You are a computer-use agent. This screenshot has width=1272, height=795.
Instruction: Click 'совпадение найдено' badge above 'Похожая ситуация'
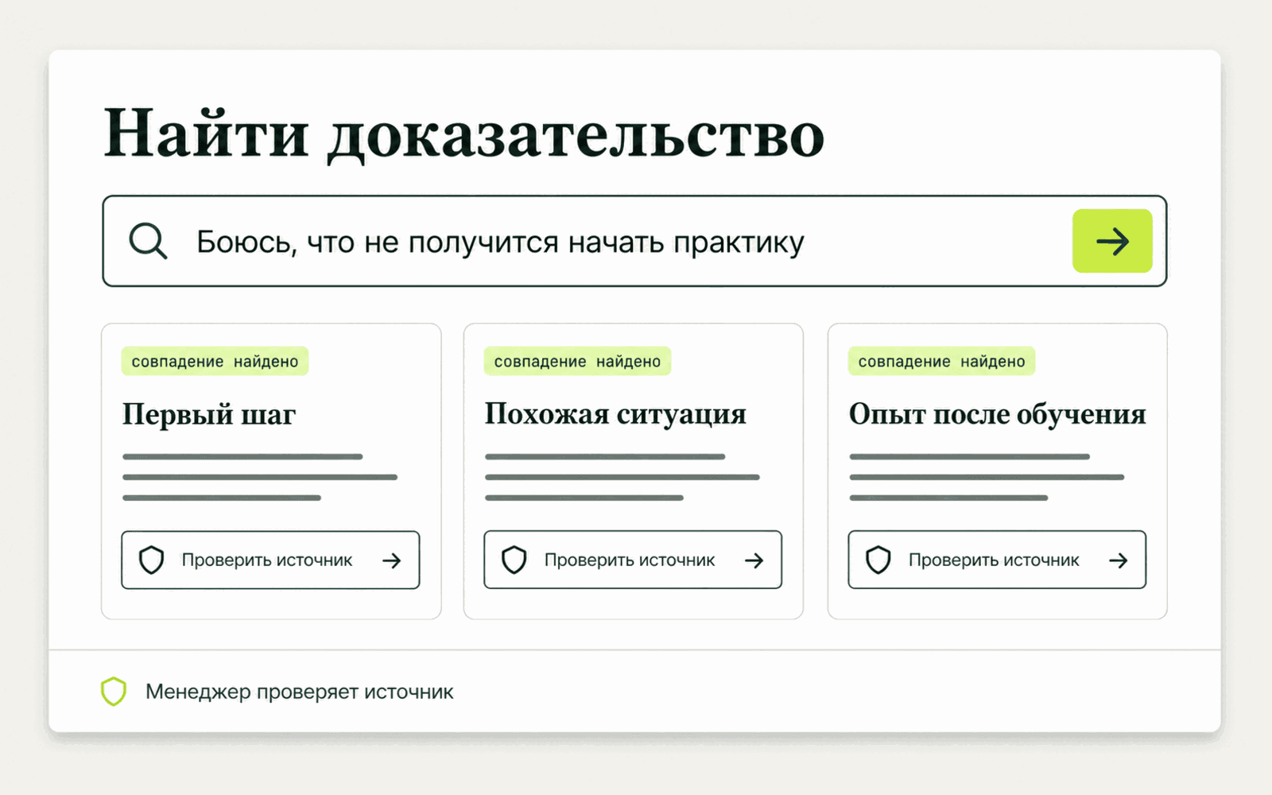(x=577, y=361)
